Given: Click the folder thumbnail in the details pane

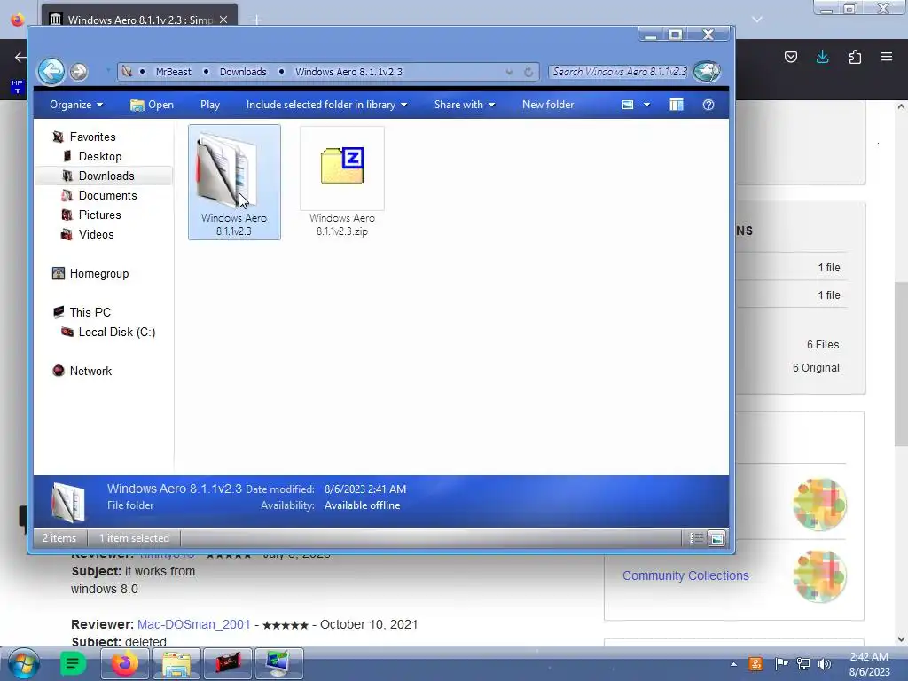Looking at the screenshot, I should 67,502.
